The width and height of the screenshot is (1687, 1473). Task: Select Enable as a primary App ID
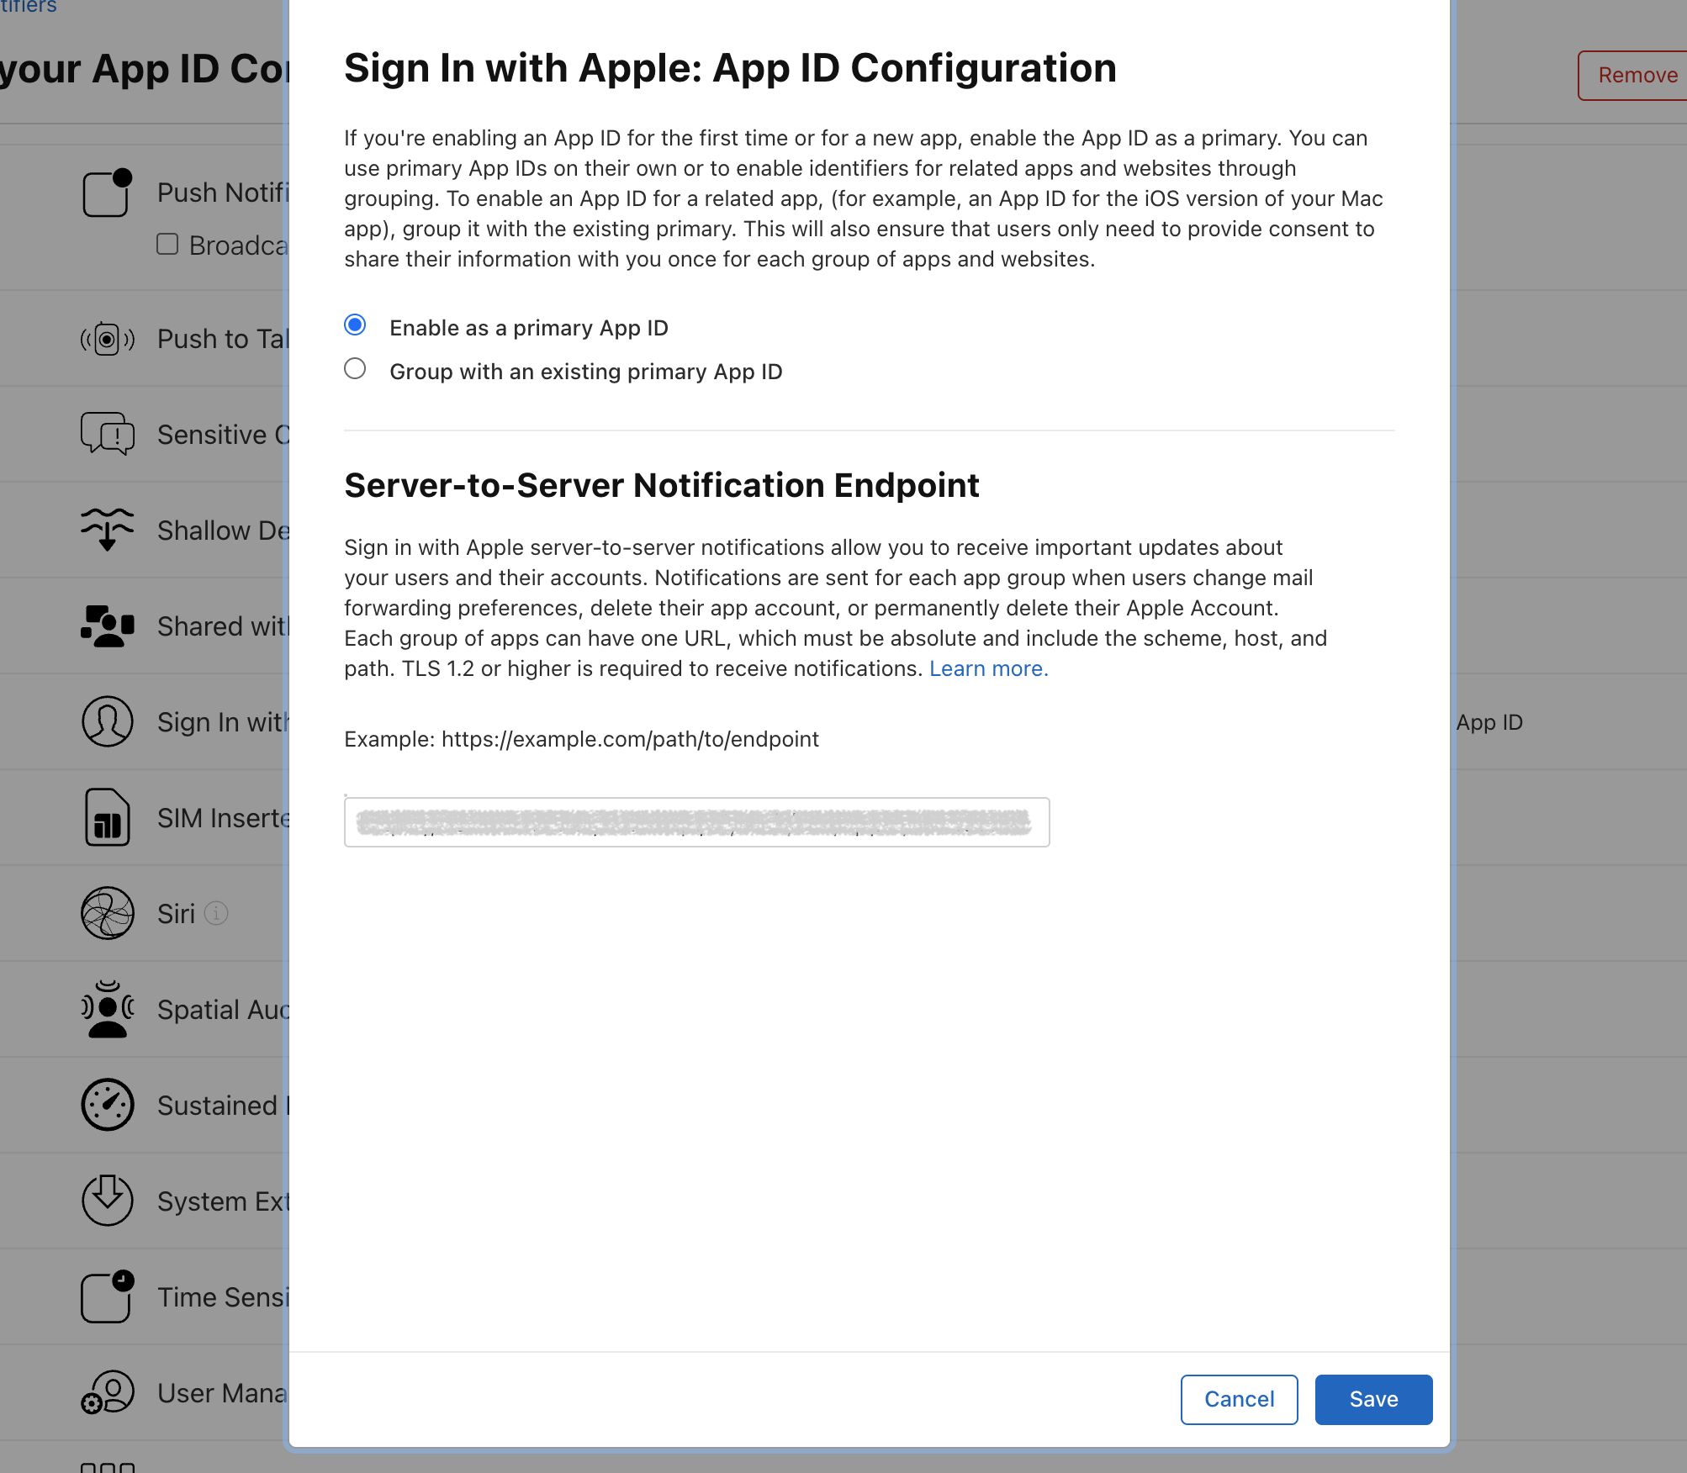pyautogui.click(x=355, y=325)
